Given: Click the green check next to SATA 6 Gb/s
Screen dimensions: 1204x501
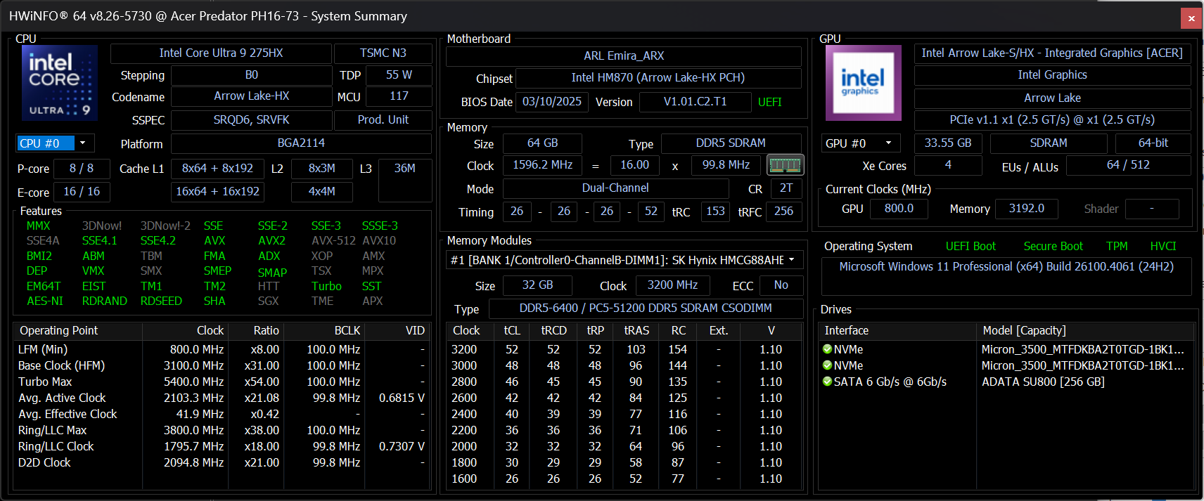Looking at the screenshot, I should 827,382.
